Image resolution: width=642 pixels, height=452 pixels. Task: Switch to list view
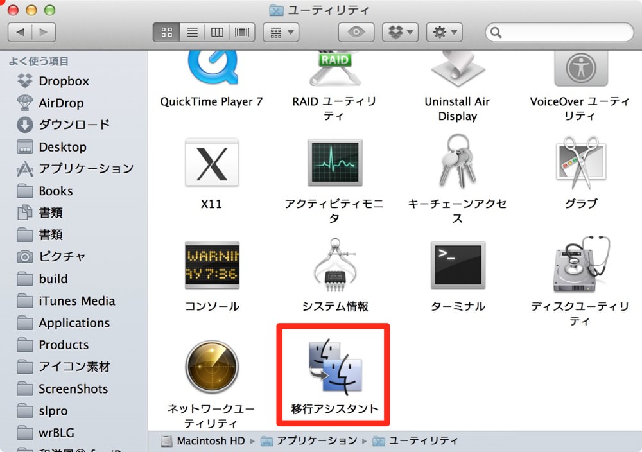192,32
